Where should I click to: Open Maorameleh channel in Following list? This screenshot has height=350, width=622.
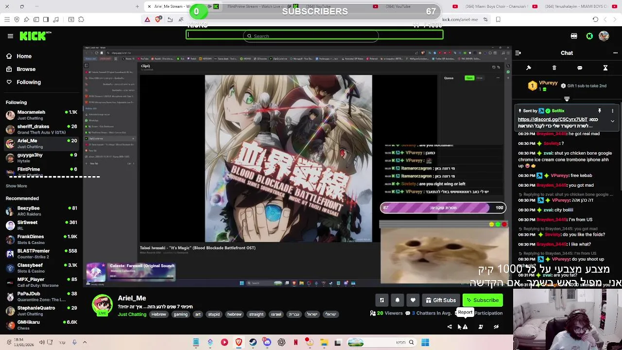(41, 115)
